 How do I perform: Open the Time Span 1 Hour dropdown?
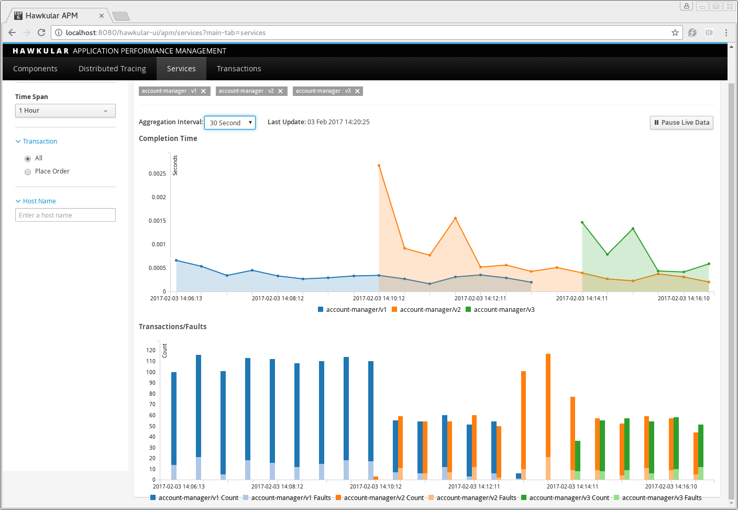pyautogui.click(x=65, y=111)
